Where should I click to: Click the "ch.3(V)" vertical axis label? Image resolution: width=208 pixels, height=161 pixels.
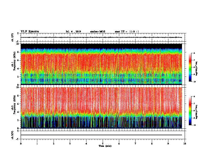[x=12, y=135]
